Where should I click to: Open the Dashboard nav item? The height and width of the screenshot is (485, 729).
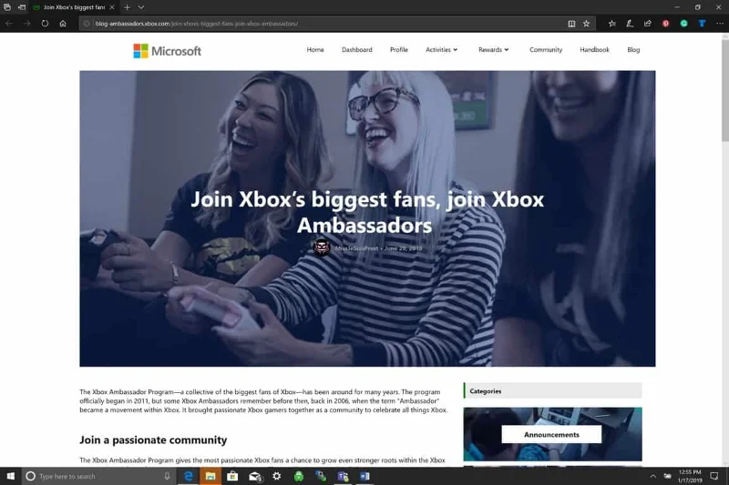[356, 50]
